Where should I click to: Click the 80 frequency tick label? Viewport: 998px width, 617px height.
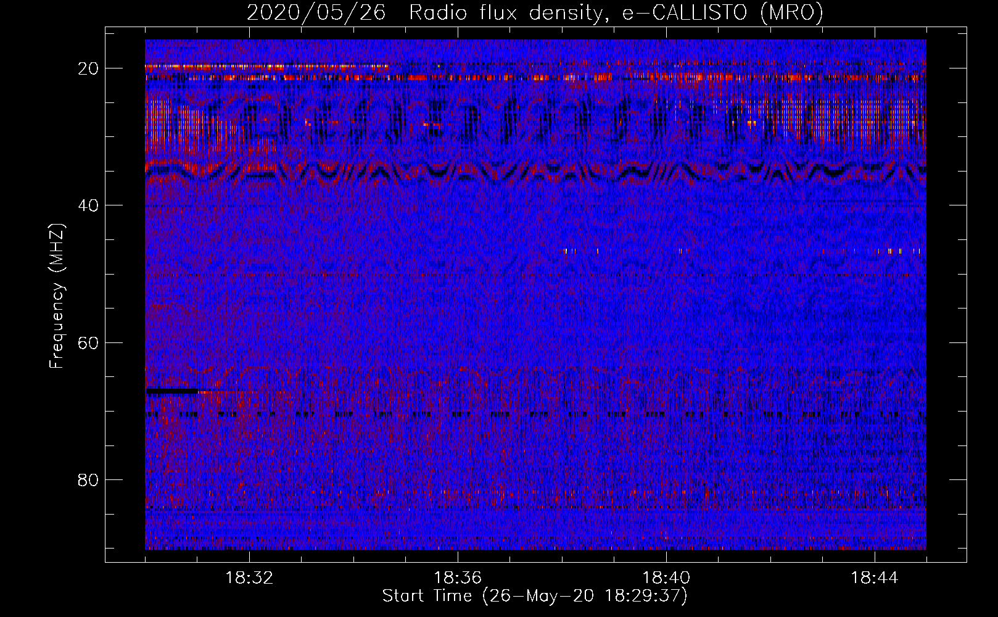coord(88,479)
